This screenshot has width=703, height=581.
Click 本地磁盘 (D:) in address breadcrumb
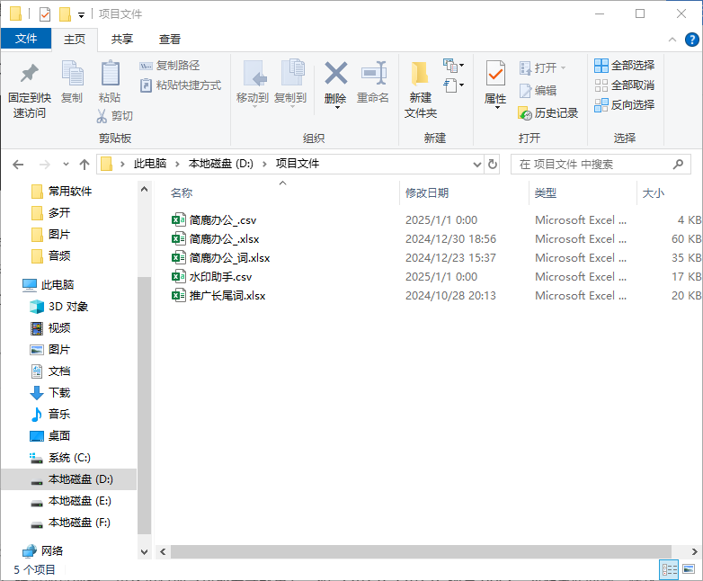click(220, 164)
